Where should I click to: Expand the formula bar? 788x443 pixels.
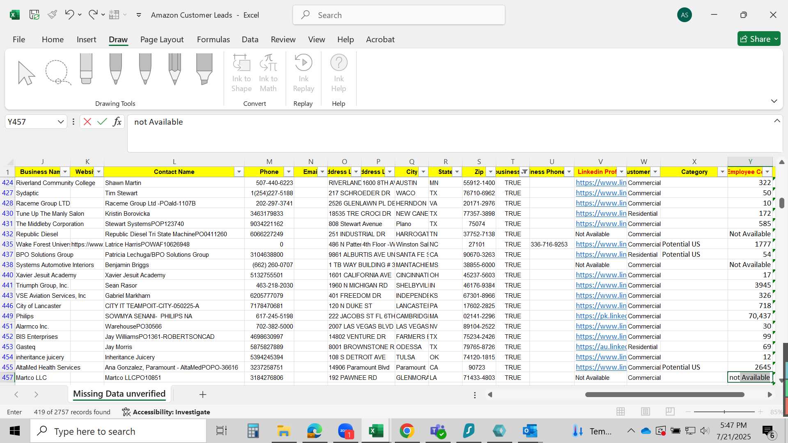[777, 121]
